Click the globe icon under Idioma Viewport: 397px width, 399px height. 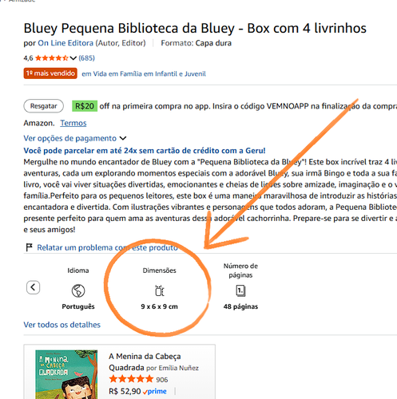pos(78,290)
